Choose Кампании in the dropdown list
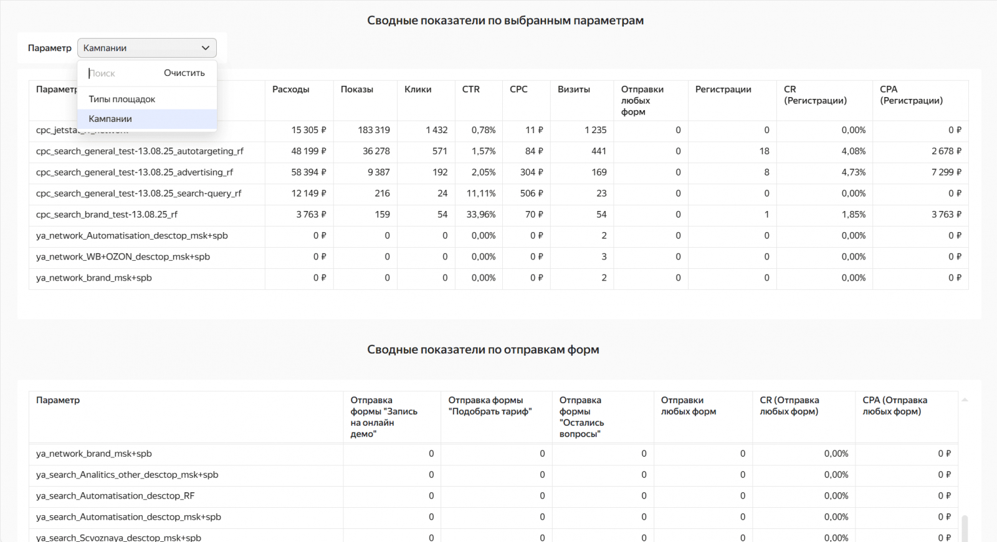The height and width of the screenshot is (542, 997). click(x=110, y=119)
